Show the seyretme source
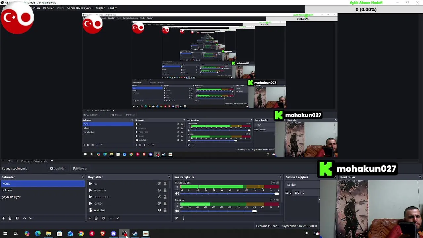This screenshot has height=238, width=423. (x=159, y=190)
